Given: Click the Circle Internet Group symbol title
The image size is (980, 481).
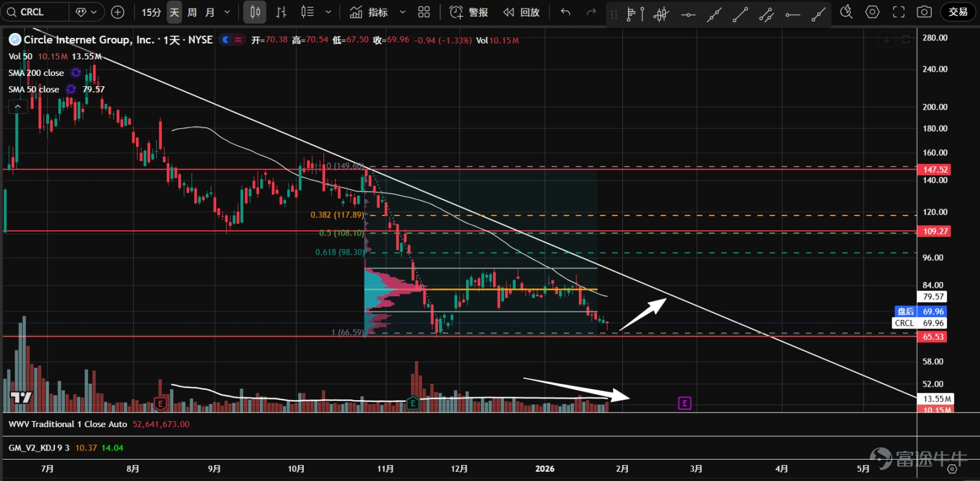Looking at the screenshot, I should [x=118, y=40].
